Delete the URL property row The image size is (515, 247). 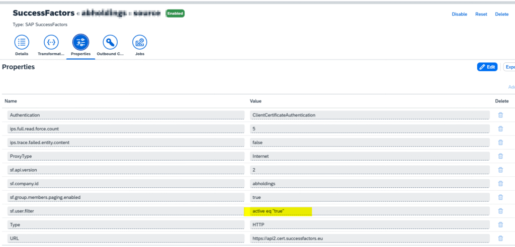tap(500, 238)
